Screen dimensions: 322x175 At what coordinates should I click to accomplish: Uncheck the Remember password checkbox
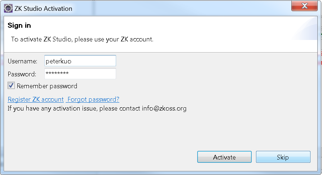coord(11,85)
